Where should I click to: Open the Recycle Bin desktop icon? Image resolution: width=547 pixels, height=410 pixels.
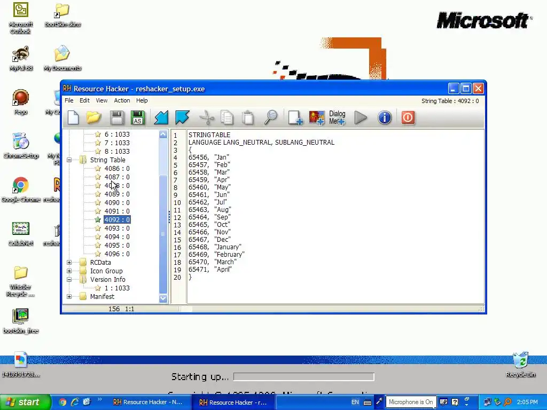pyautogui.click(x=520, y=365)
